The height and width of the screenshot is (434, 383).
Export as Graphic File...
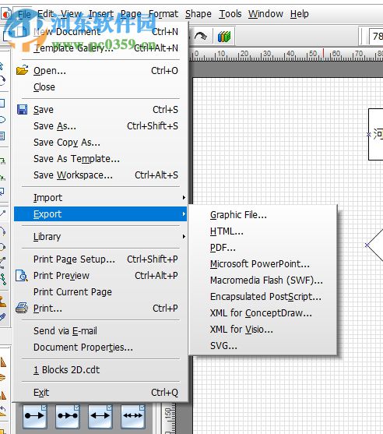tap(262, 215)
